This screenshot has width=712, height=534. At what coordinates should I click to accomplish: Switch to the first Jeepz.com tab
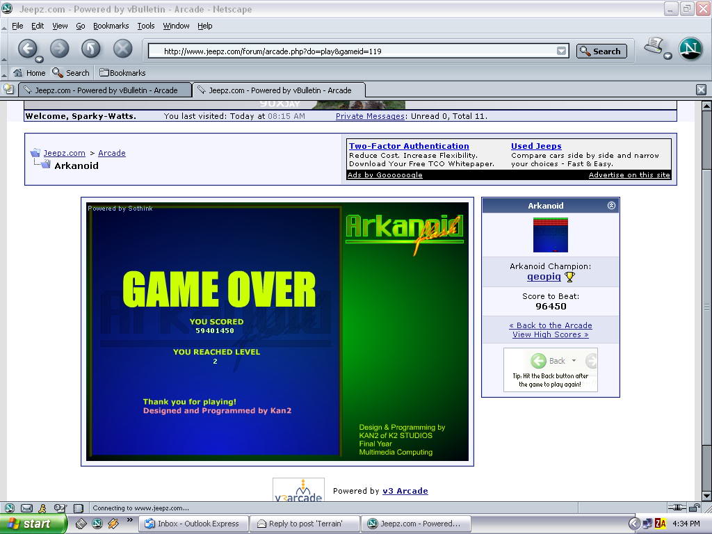tap(104, 90)
